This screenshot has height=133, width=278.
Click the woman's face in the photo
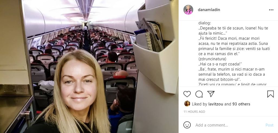point(78,84)
